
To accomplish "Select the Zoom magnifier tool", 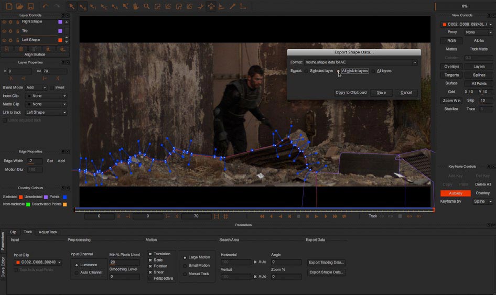I will tap(146, 6).
